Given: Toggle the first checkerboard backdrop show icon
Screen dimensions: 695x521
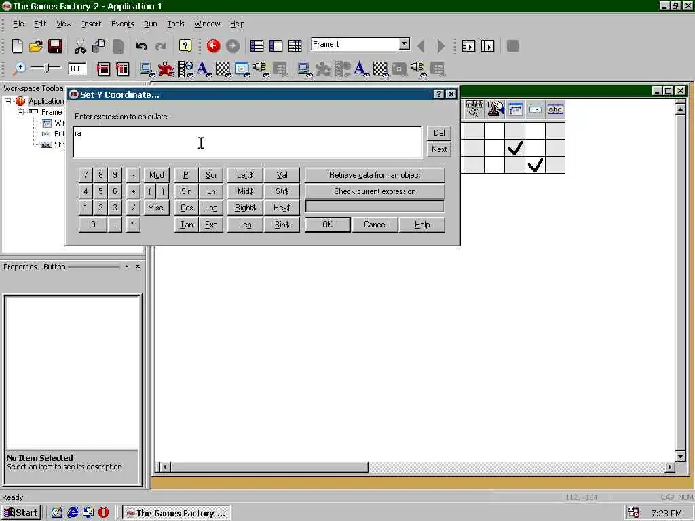Looking at the screenshot, I should pos(223,69).
